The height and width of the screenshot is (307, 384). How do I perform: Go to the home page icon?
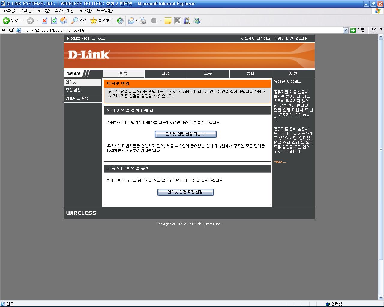(64, 21)
